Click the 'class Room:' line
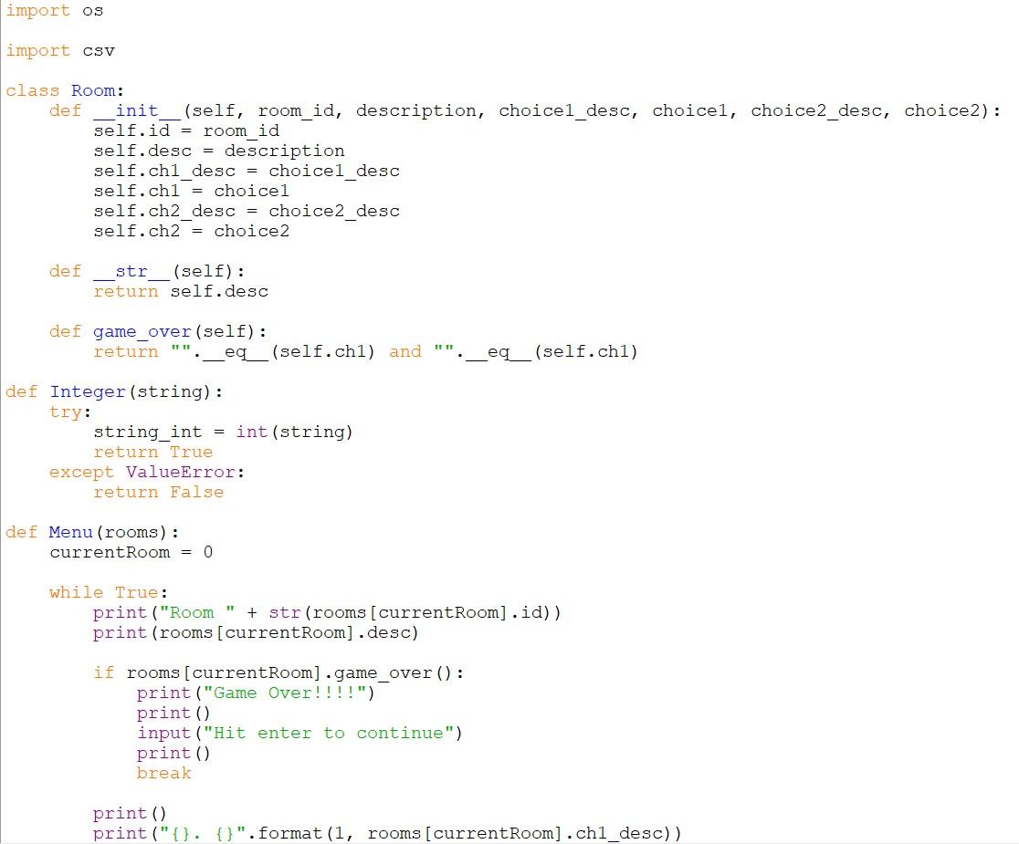The height and width of the screenshot is (844, 1019). tap(65, 90)
